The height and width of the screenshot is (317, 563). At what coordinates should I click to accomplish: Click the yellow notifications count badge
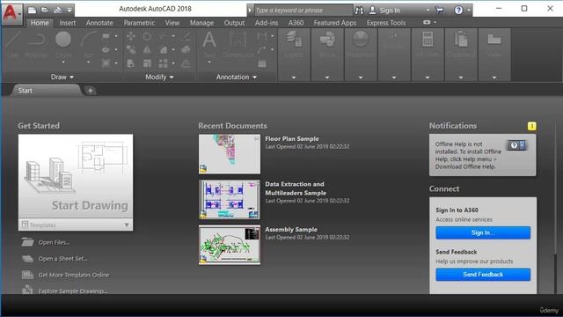531,126
